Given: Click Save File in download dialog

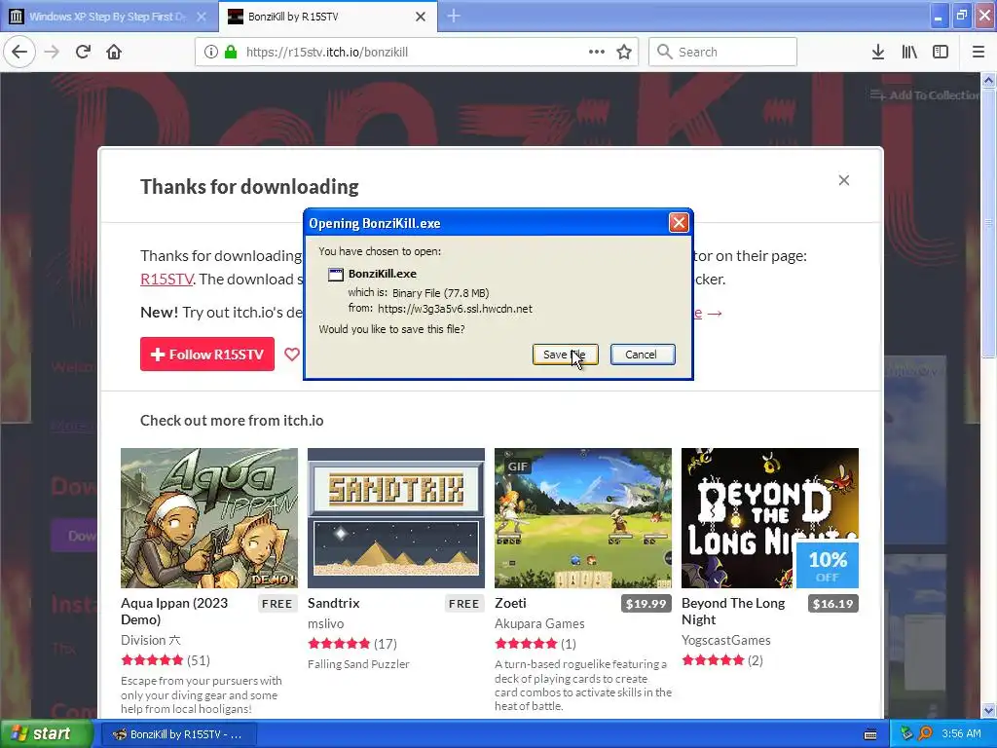Looking at the screenshot, I should tap(565, 355).
